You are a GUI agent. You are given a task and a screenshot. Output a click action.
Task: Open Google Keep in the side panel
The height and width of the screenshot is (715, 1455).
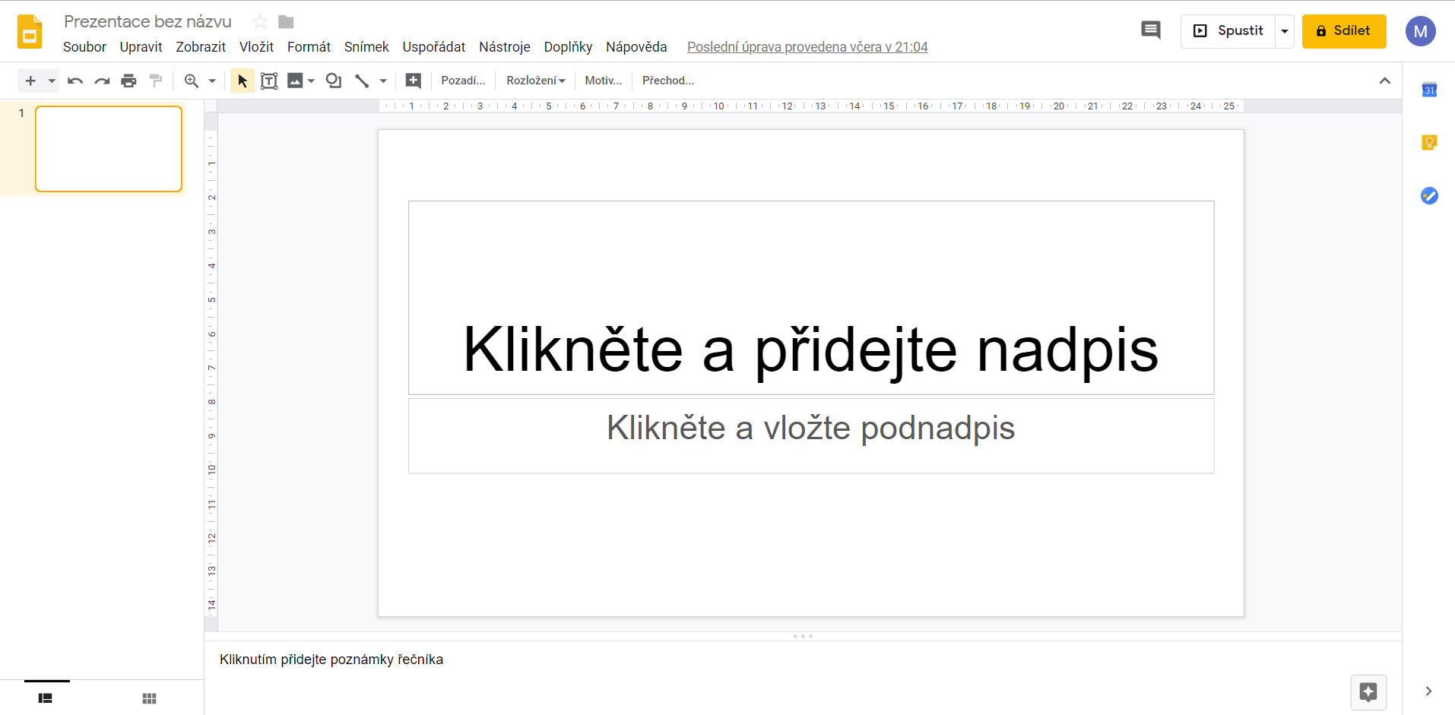click(1430, 142)
